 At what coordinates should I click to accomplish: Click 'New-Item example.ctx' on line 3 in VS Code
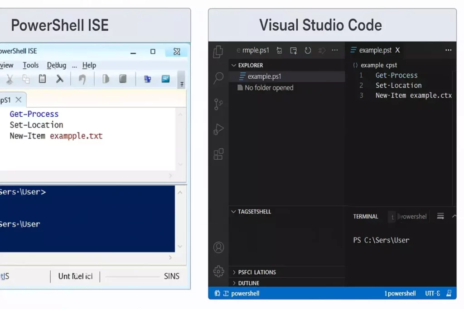tap(413, 95)
